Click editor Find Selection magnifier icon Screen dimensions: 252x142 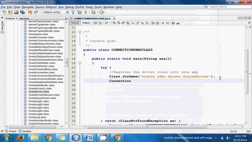114,23
